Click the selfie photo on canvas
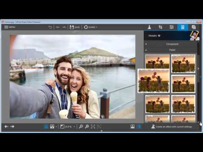Image resolution: width=203 pixels, height=152 pixels. coord(72,77)
